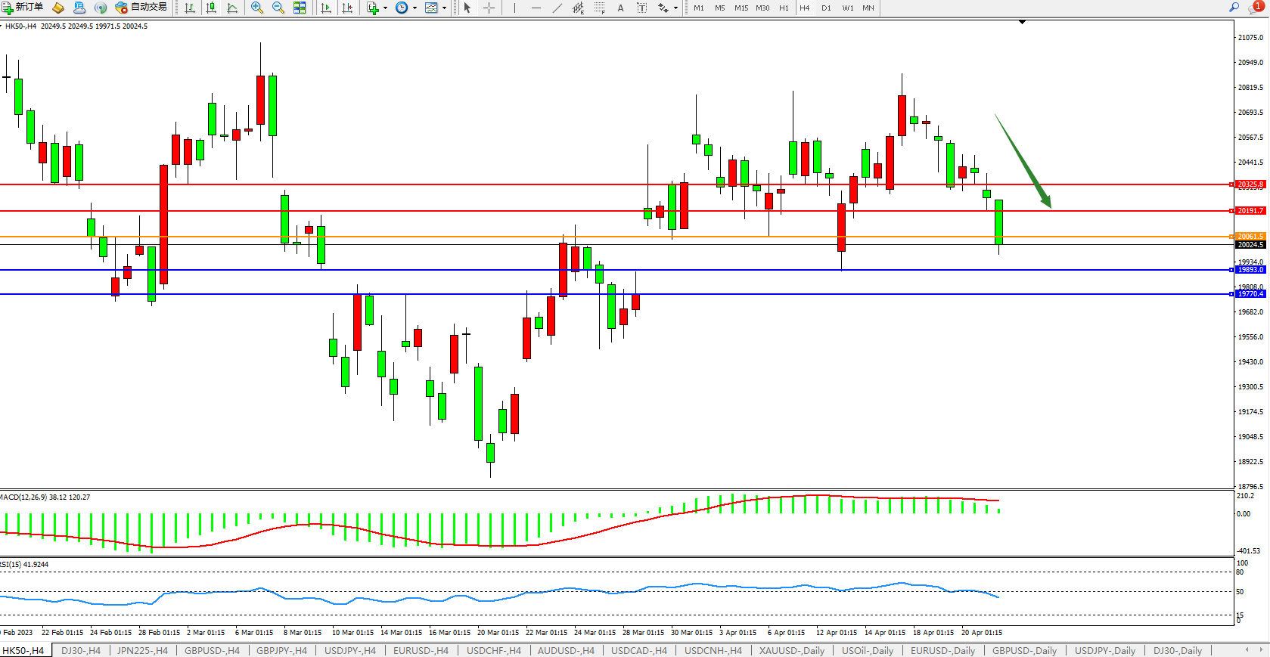Image resolution: width=1270 pixels, height=657 pixels.
Task: Open the indicators list dropdown arrow
Action: click(x=385, y=8)
